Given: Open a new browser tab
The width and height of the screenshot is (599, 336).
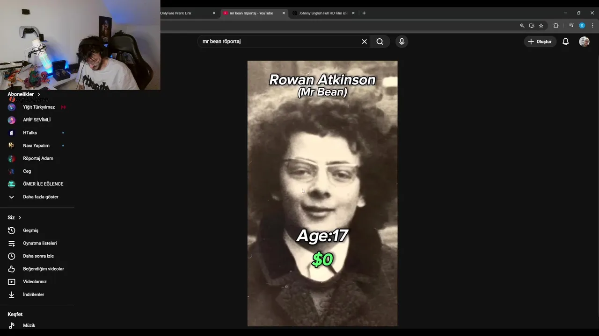Looking at the screenshot, I should coord(364,13).
